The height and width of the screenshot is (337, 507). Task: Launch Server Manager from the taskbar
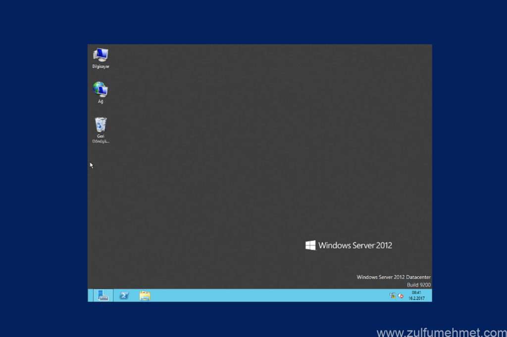[x=103, y=295]
